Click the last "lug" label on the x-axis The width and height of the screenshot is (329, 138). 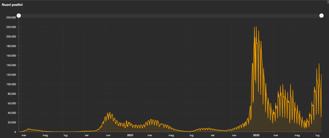click(x=316, y=135)
